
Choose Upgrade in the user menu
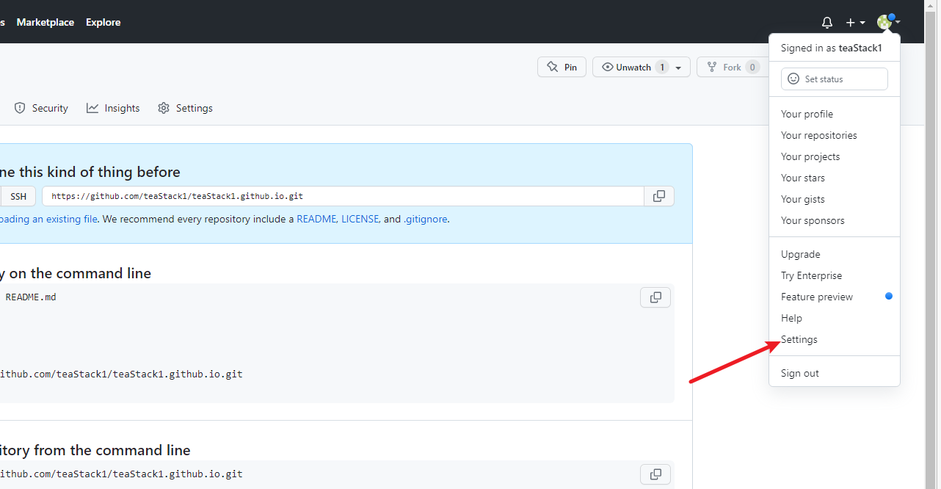(x=834, y=254)
